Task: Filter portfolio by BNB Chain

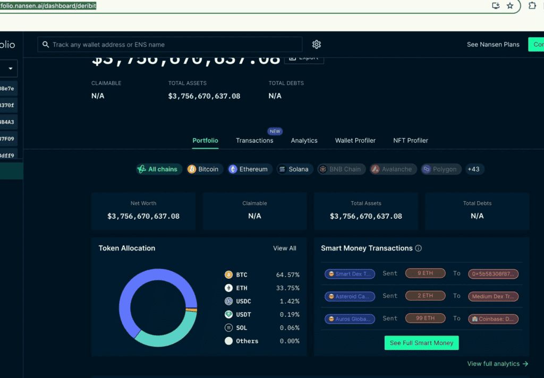Action: pyautogui.click(x=342, y=169)
